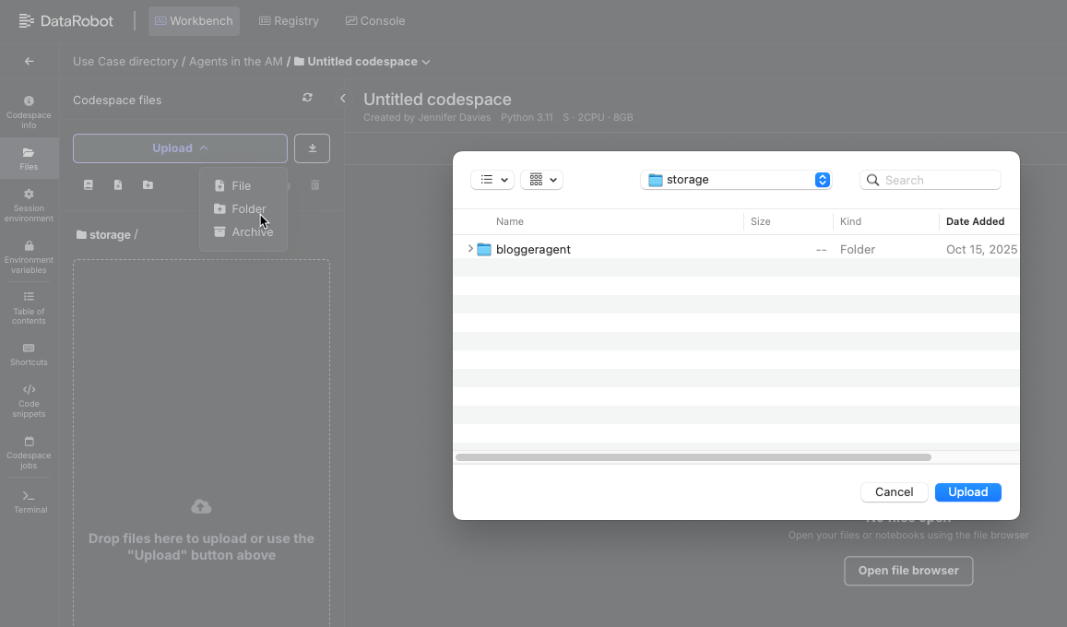1067x627 pixels.
Task: Open the grid grouping dropdown in dialog
Action: (541, 180)
